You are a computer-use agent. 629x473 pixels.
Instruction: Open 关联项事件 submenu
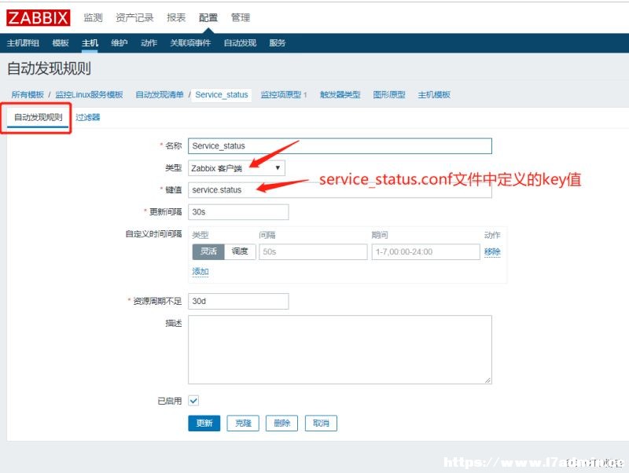(190, 43)
